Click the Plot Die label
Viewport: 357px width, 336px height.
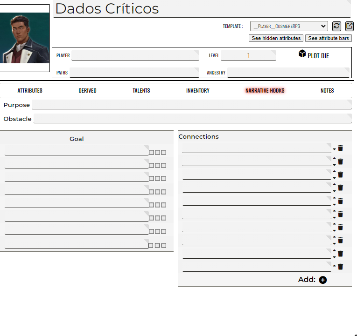(x=318, y=56)
